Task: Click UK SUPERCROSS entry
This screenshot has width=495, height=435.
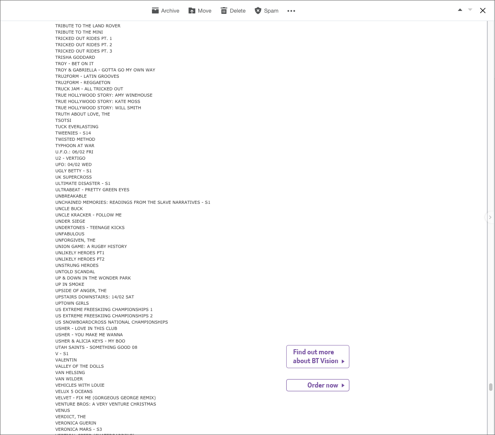Action: 74,177
